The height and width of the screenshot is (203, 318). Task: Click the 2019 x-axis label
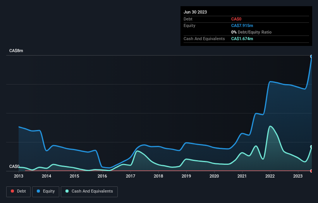[x=186, y=176]
